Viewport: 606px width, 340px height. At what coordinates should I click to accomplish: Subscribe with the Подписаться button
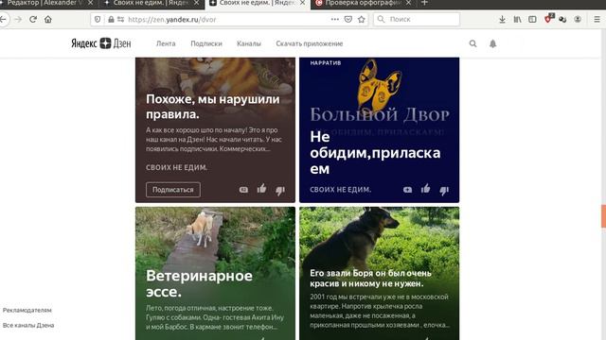point(173,190)
